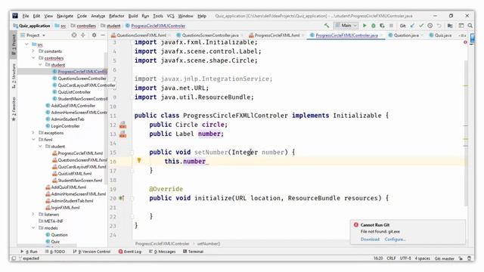Click the Git rollback undo arrow icon
The width and height of the screenshot is (484, 272).
[x=439, y=26]
